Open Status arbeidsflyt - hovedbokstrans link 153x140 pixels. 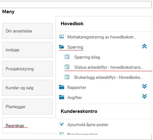[x=109, y=67]
